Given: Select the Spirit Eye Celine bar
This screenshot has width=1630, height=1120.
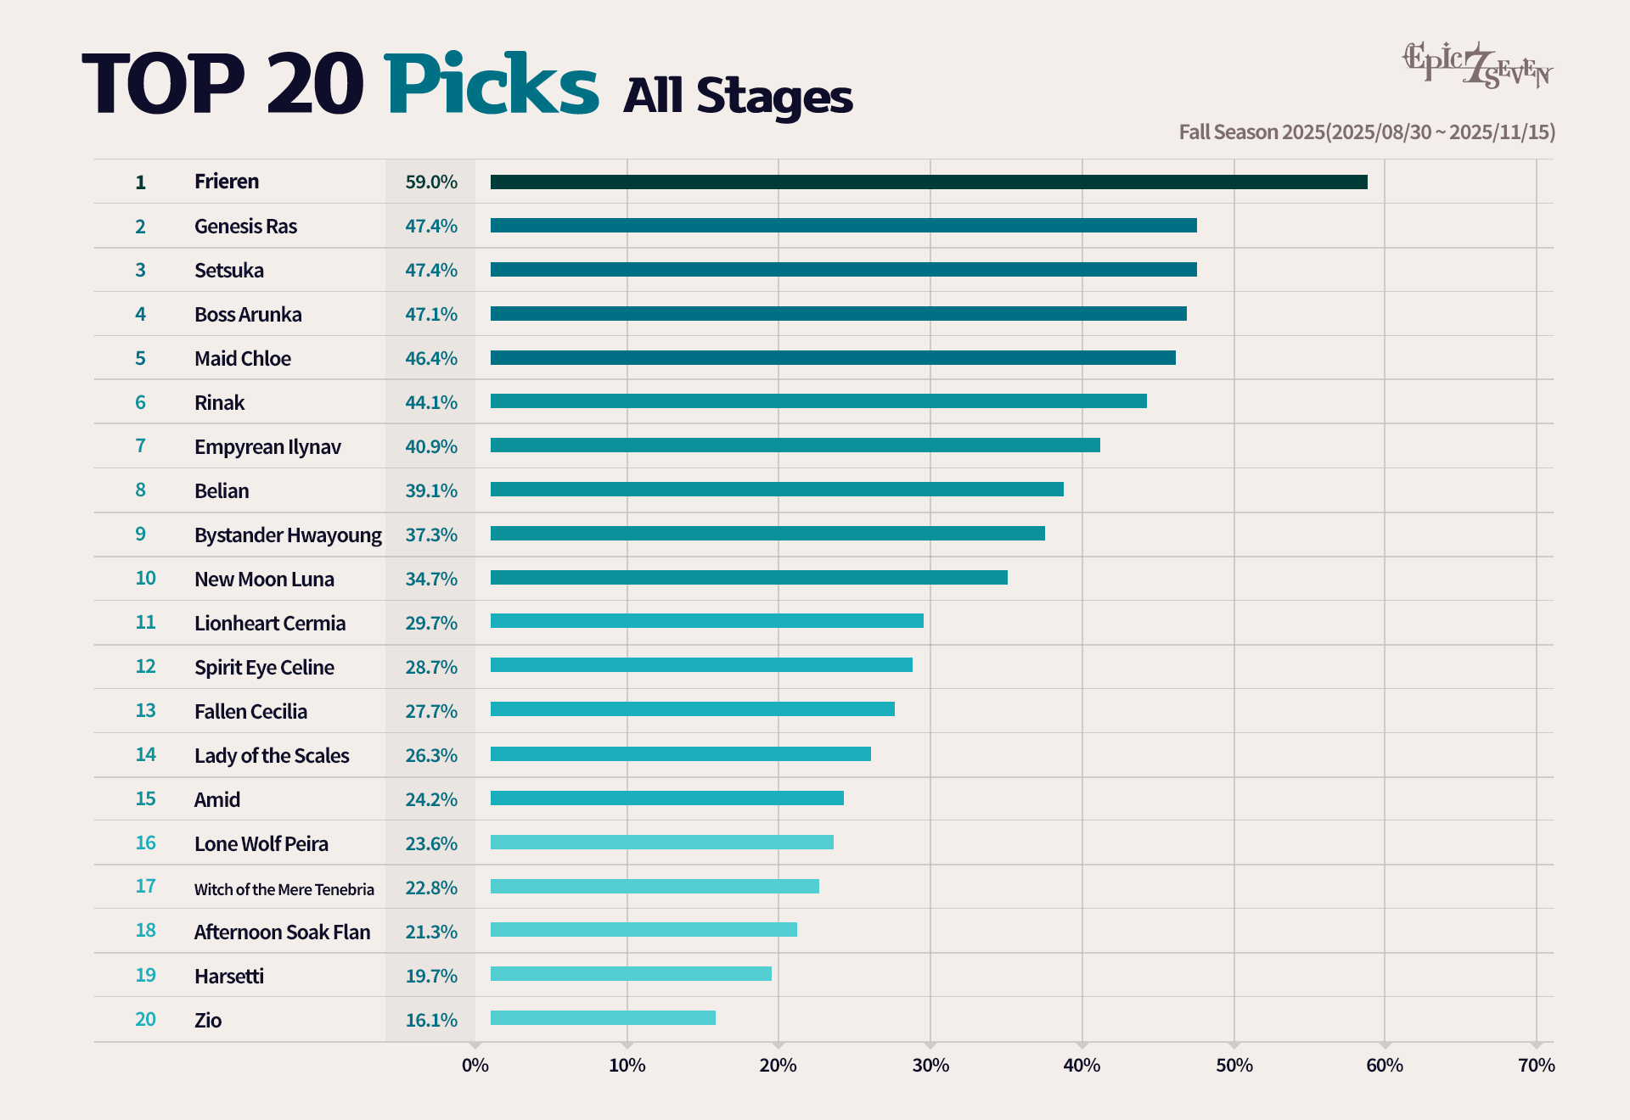Looking at the screenshot, I should pyautogui.click(x=700, y=665).
